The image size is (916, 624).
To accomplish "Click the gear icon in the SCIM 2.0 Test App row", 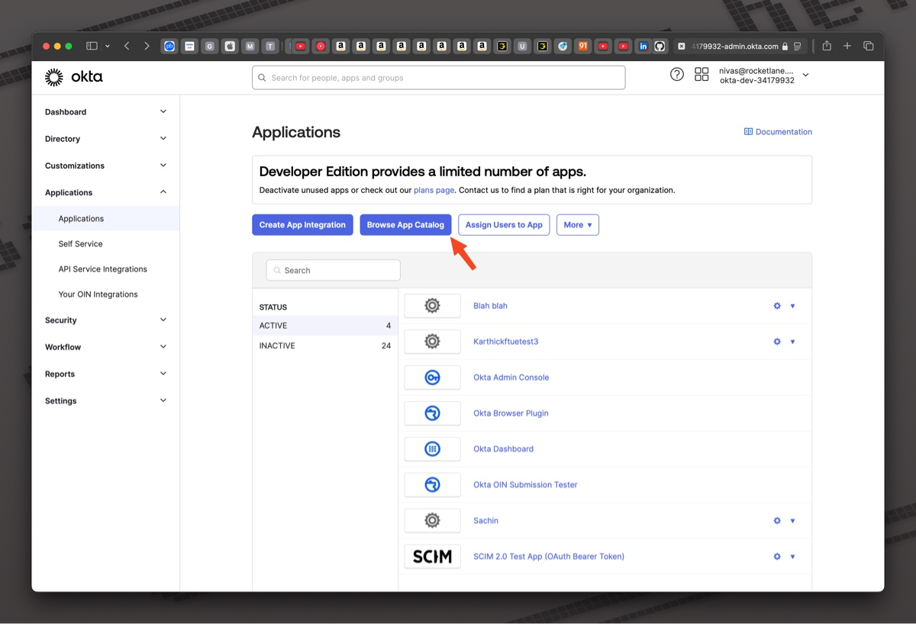I will [777, 557].
